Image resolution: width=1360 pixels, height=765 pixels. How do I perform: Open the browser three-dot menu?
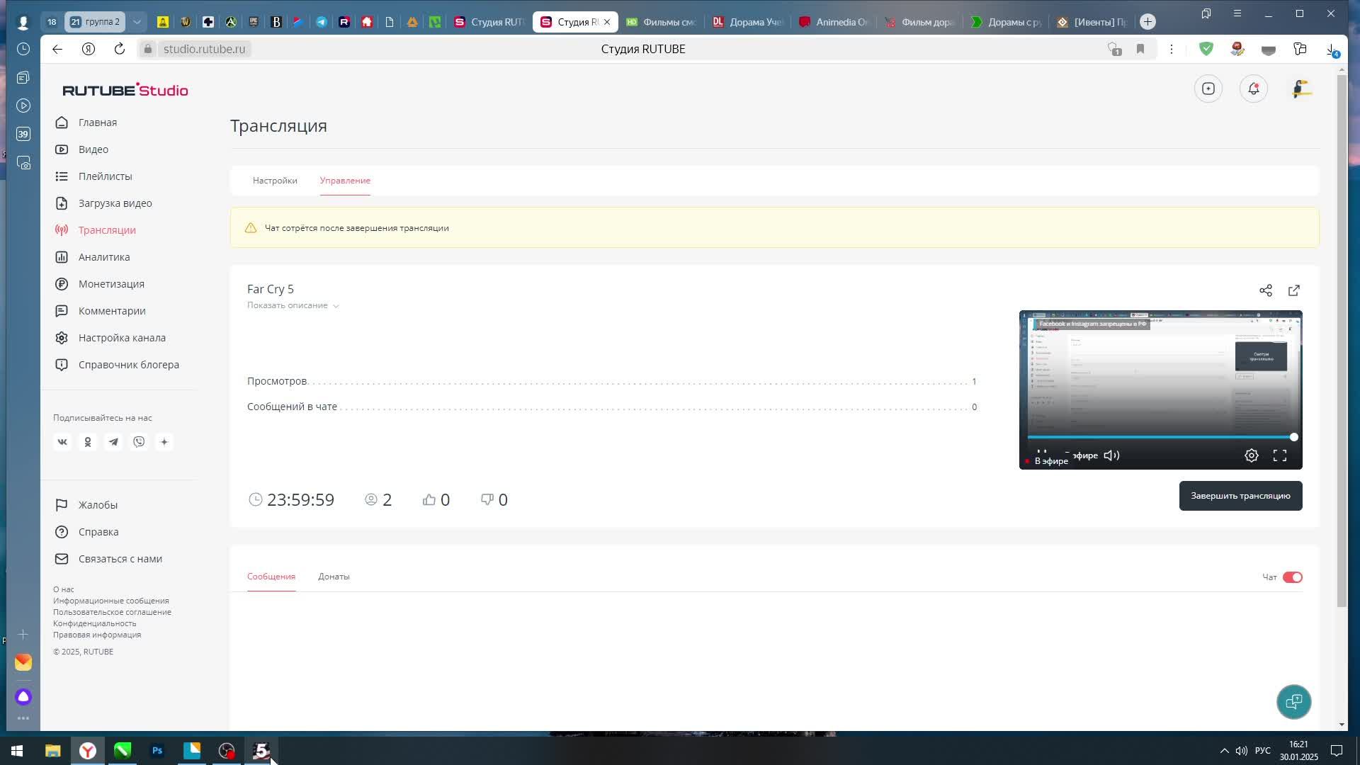(x=1172, y=49)
